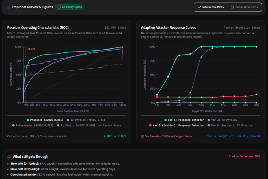Click the check circle icon in Facility Splits badge
Image resolution: width=268 pixels, height=179 pixels.
59,7
